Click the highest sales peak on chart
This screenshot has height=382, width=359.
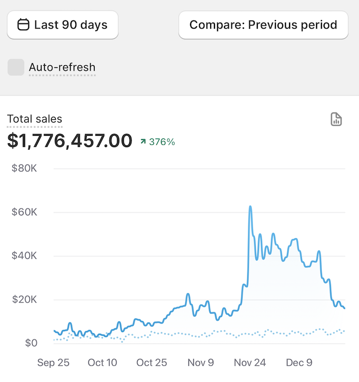[250, 206]
